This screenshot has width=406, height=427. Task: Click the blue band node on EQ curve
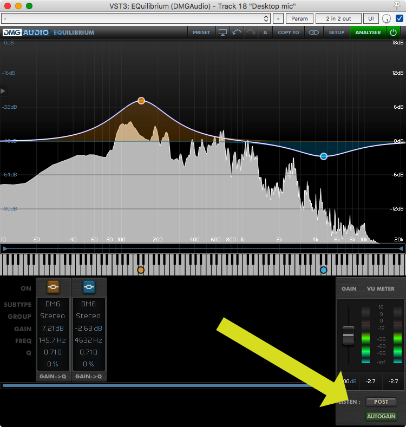[x=324, y=156]
